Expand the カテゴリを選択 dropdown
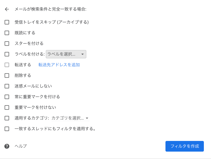This screenshot has height=159, width=211. coord(70,118)
